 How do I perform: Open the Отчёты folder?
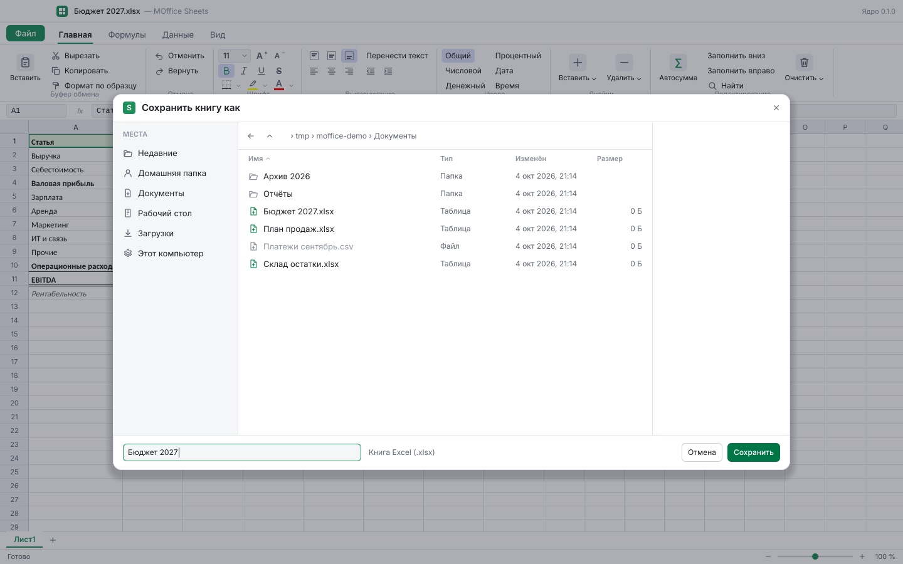pos(445,194)
